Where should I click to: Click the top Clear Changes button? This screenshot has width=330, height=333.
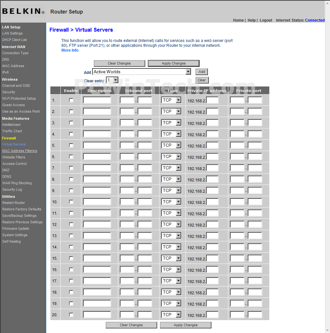(x=119, y=63)
